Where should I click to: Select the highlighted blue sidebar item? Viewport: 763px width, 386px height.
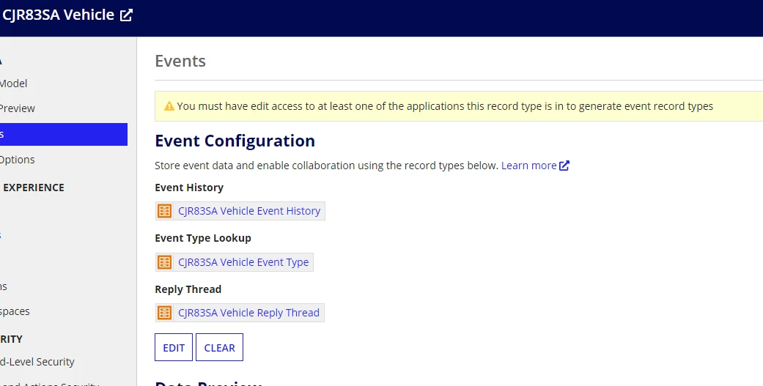[x=64, y=134]
